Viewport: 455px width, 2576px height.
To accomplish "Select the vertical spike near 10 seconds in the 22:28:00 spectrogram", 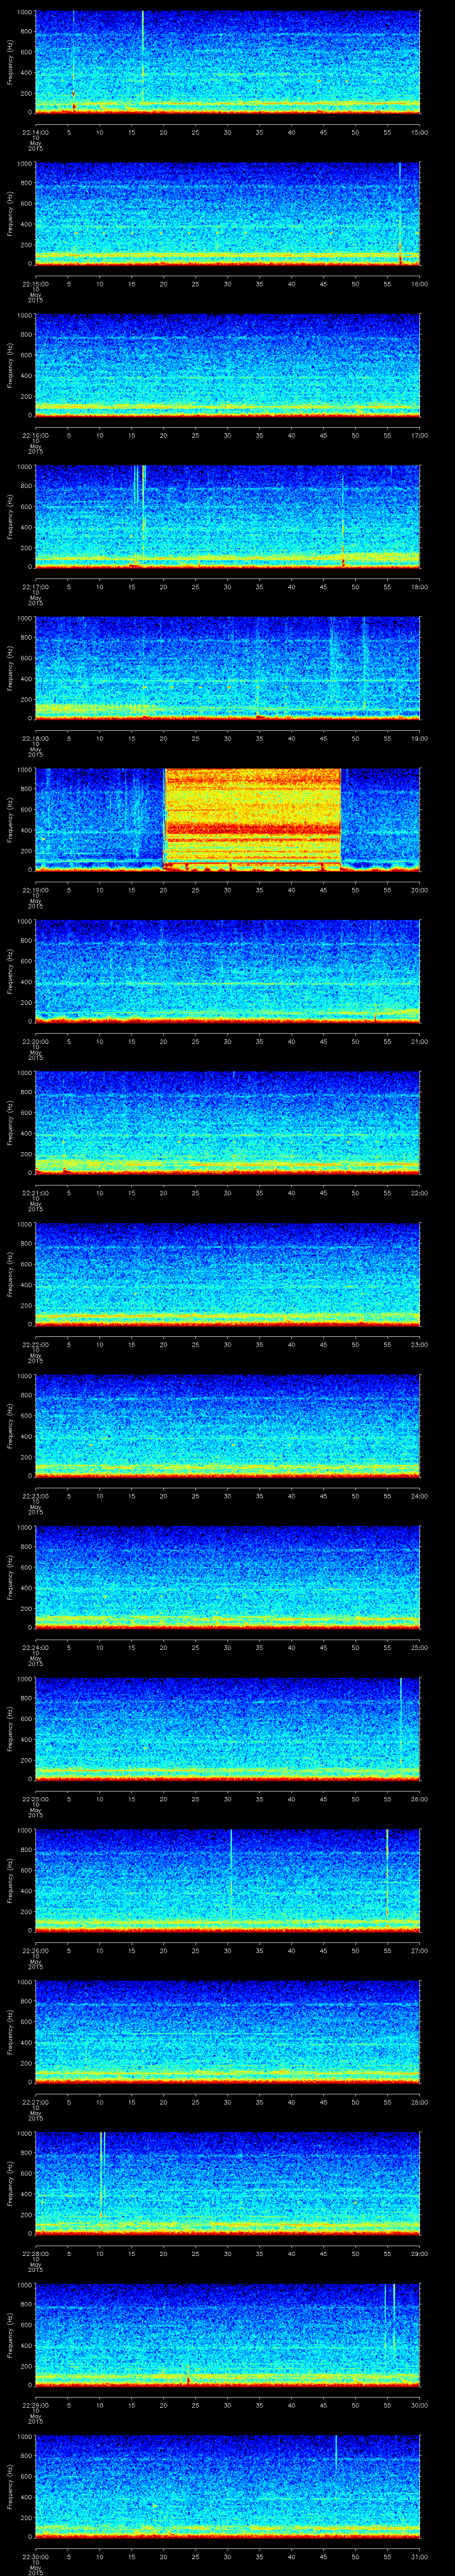I will [101, 2175].
